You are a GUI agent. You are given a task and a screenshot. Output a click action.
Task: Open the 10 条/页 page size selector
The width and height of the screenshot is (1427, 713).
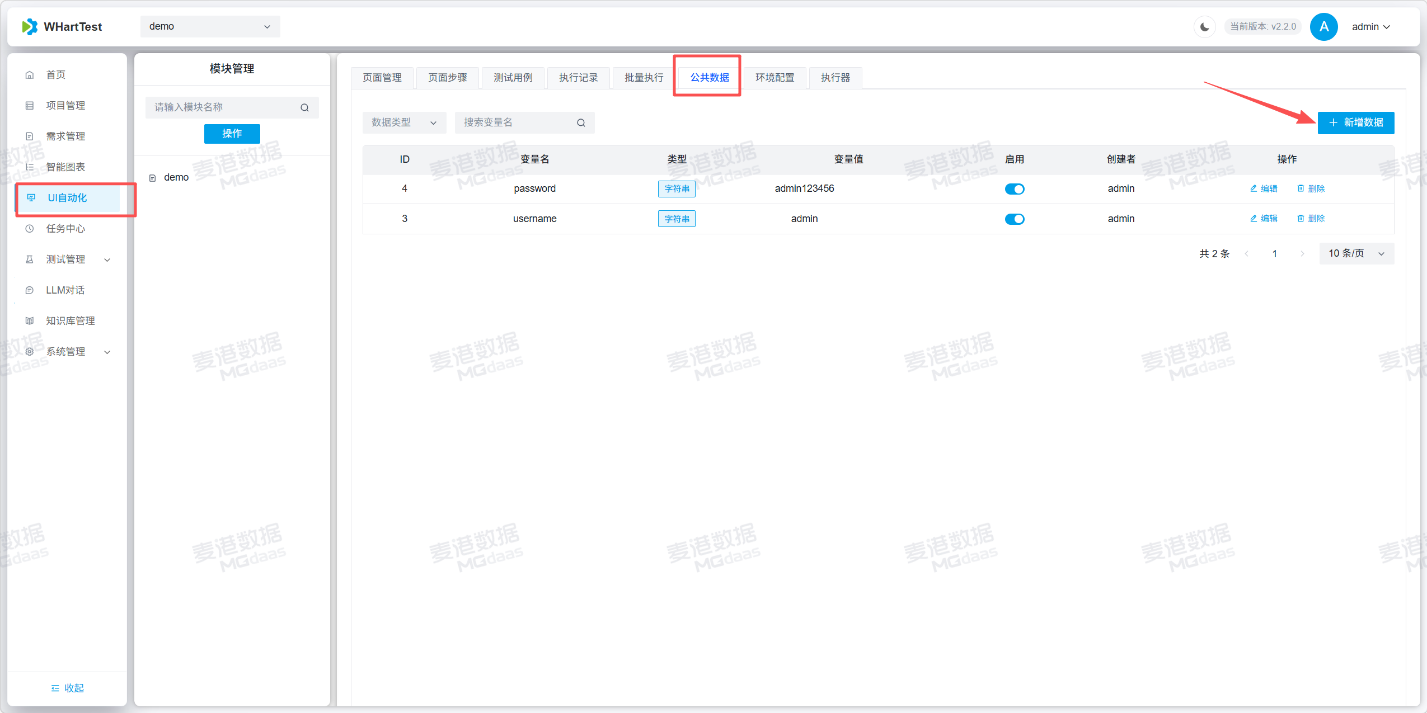[x=1356, y=253]
